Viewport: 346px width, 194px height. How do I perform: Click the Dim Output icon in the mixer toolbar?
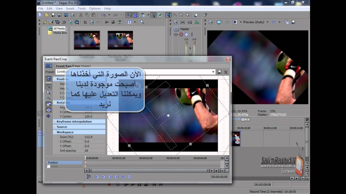pyautogui.click(x=190, y=22)
